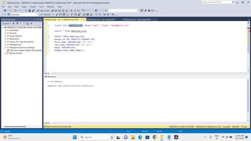Image resolution: width=251 pixels, height=141 pixels.
Task: Open the Object Explorer window position dropdown arrow
Action: (x=35, y=20)
